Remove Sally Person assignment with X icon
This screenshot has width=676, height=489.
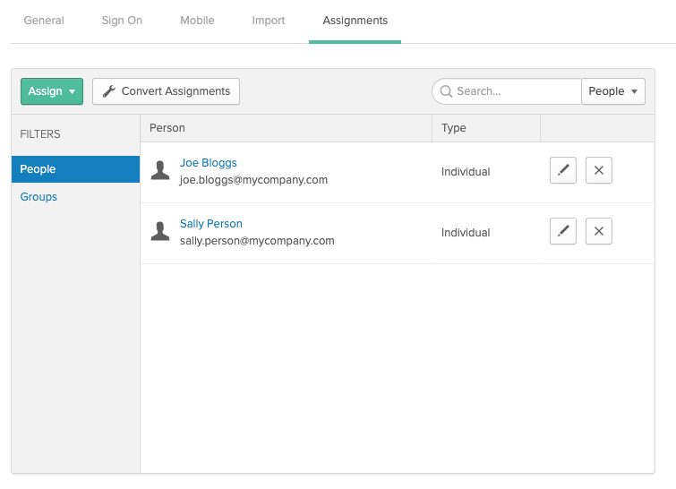[x=598, y=231]
